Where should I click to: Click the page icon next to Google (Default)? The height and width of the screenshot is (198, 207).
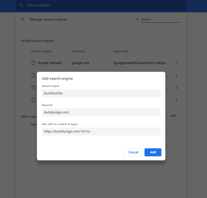tap(33, 63)
